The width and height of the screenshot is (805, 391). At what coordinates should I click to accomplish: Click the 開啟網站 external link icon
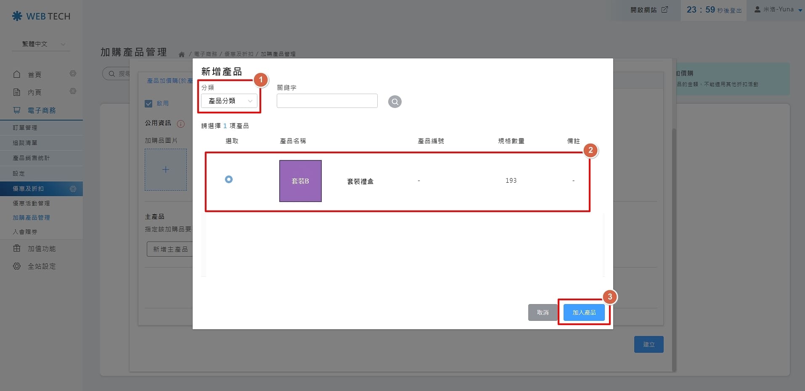pyautogui.click(x=665, y=10)
